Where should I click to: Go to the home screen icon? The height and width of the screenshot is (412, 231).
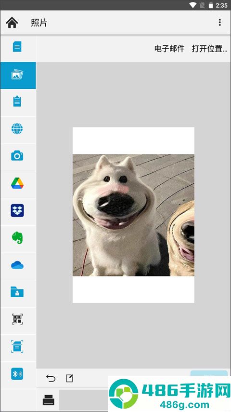(x=12, y=23)
